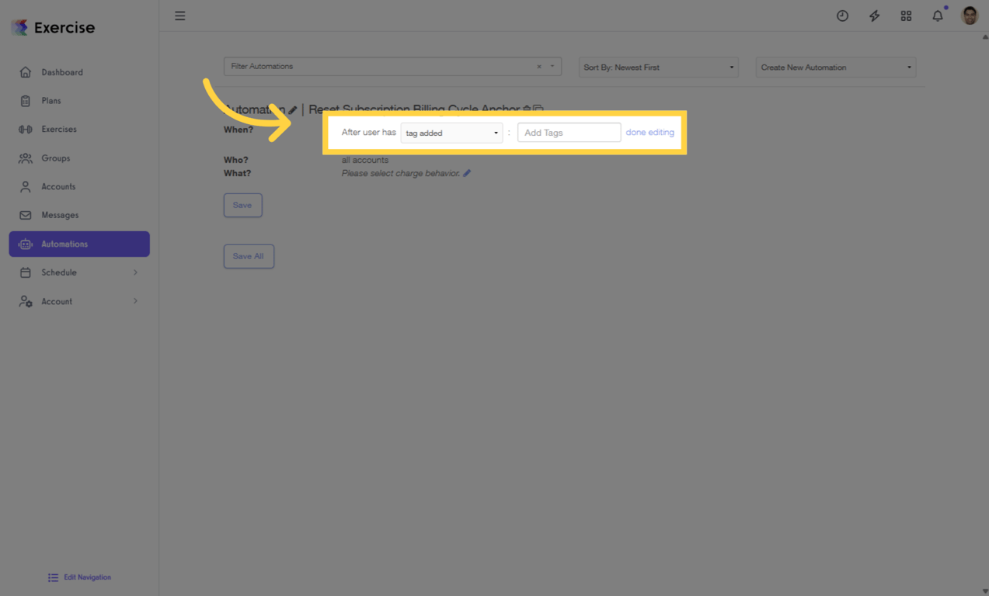Viewport: 989px width, 596px height.
Task: Click the Groups people icon
Action: pyautogui.click(x=26, y=158)
